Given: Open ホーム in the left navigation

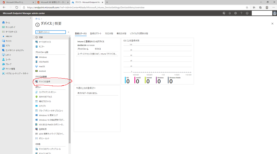Looking at the screenshot, I should (6, 23).
